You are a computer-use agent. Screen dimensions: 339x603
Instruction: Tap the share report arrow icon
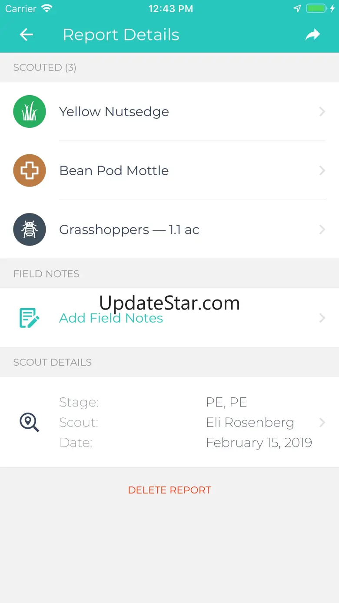pyautogui.click(x=312, y=35)
